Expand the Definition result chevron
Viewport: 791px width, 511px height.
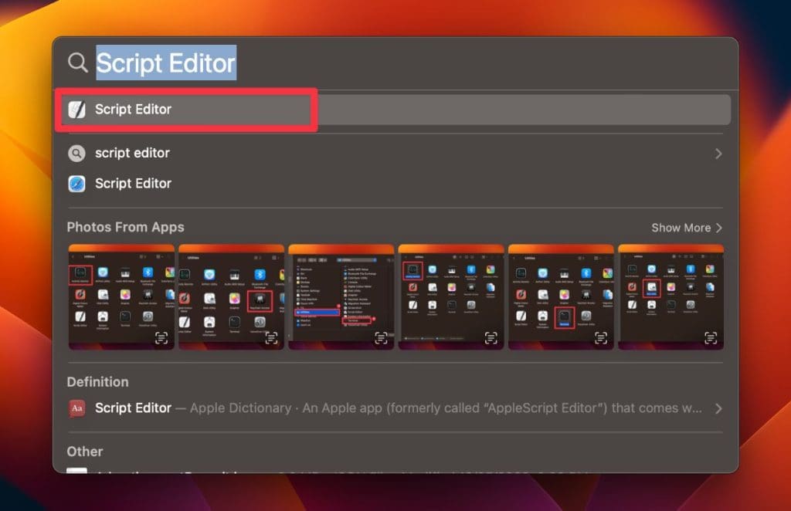[718, 408]
